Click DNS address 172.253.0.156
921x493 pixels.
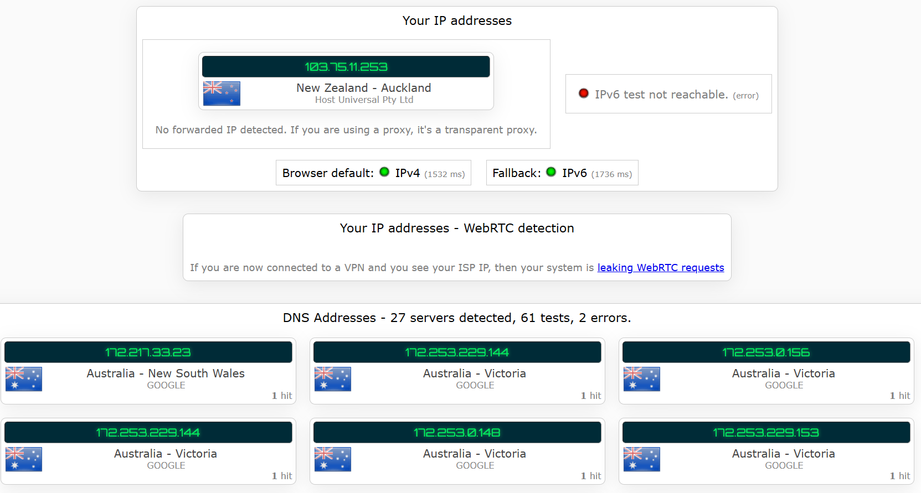click(766, 352)
